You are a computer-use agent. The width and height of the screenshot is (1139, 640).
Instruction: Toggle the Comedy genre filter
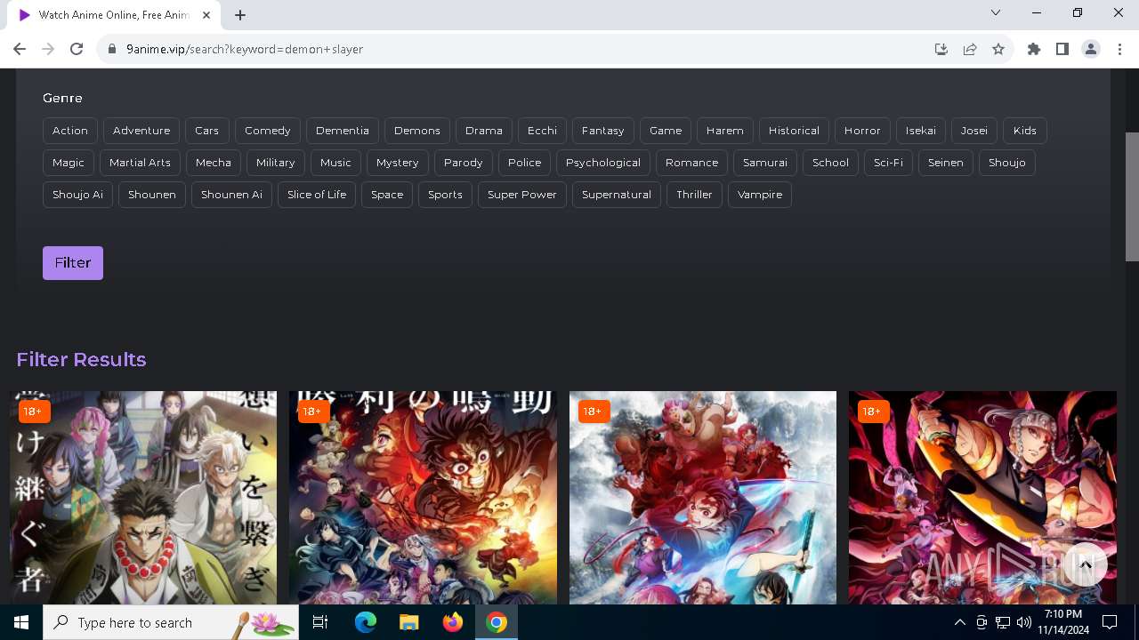(268, 131)
